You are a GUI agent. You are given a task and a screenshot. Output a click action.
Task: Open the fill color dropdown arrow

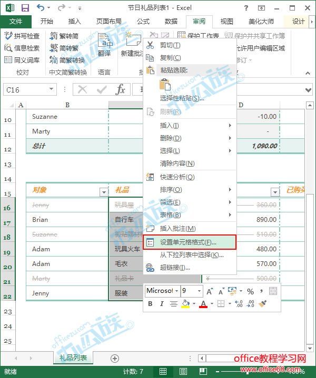click(194, 304)
